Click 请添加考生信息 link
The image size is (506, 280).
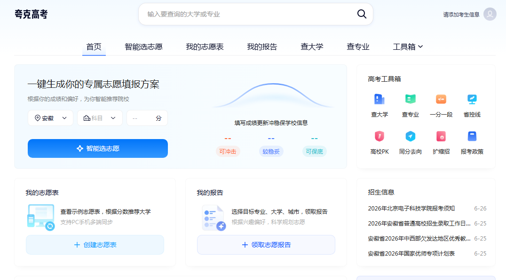pos(461,15)
